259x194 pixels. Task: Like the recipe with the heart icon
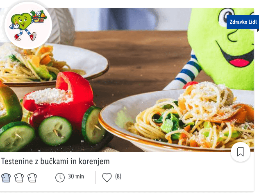107,177
